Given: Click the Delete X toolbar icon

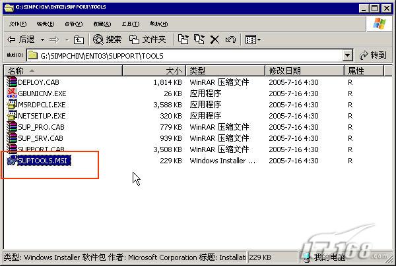Looking at the screenshot, I should coord(214,40).
